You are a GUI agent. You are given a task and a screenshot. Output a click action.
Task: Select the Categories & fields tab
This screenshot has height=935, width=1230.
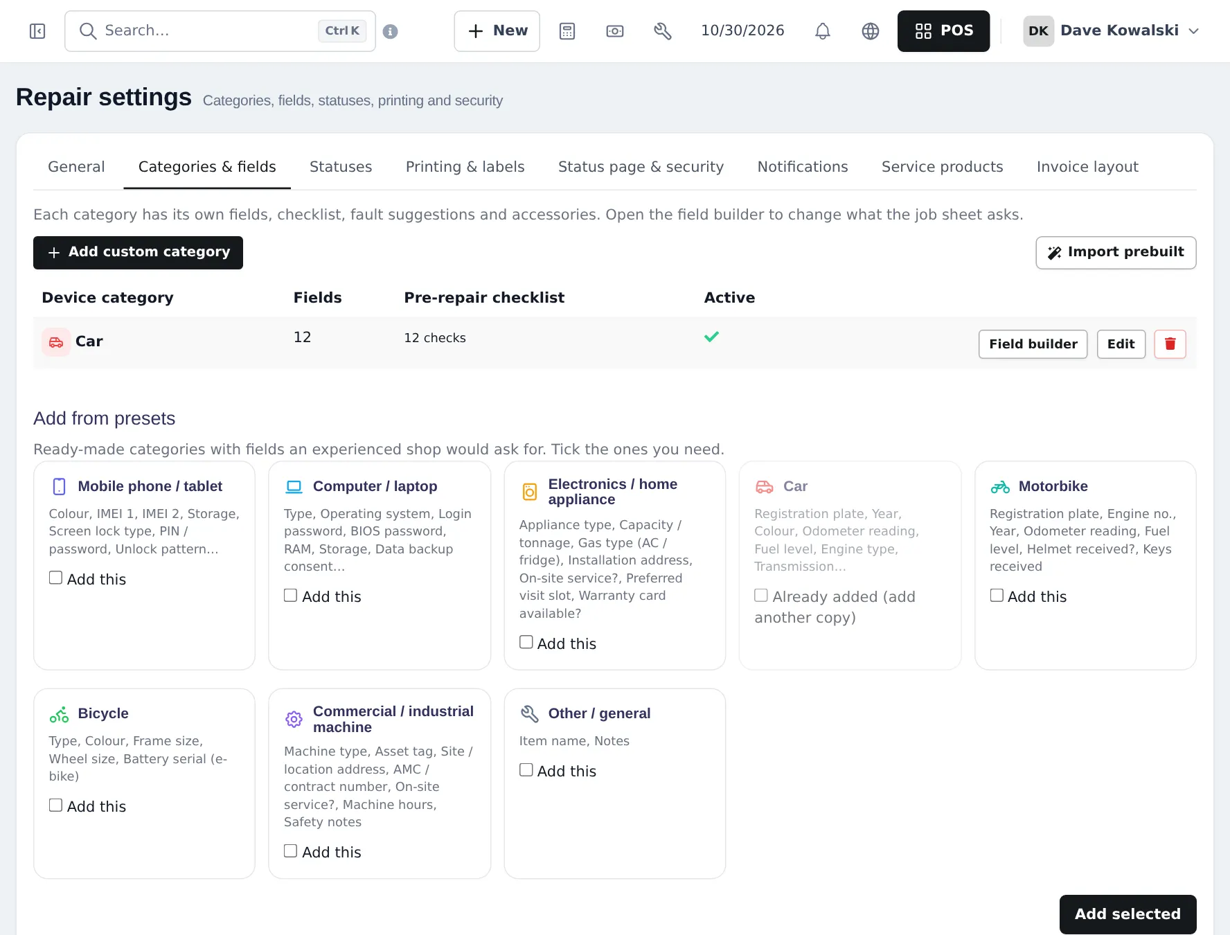click(x=207, y=167)
